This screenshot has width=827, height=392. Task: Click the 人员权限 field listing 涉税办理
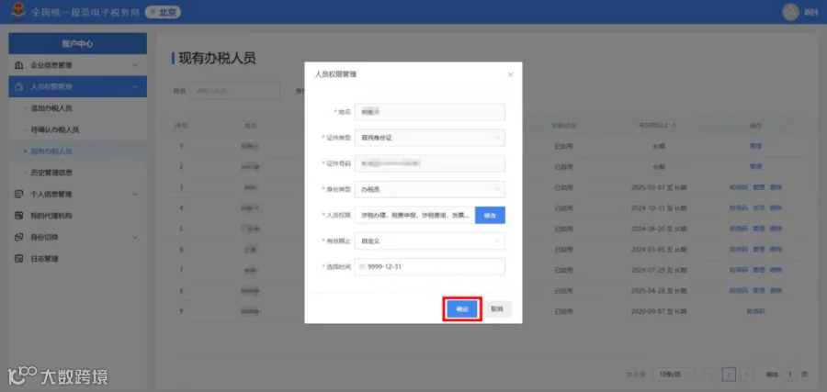pos(415,215)
